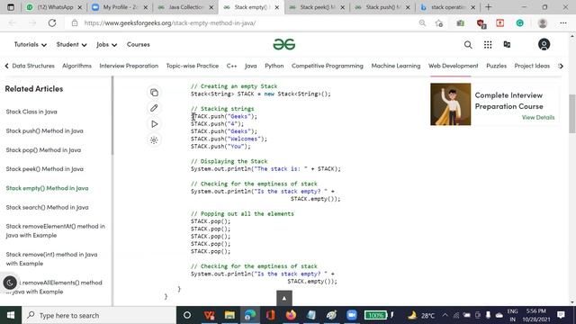576x324 pixels.
Task: Open Microsoft Office from the taskbar
Action: [271, 315]
